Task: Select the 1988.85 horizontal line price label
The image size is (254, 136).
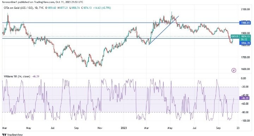Action: [245, 23]
